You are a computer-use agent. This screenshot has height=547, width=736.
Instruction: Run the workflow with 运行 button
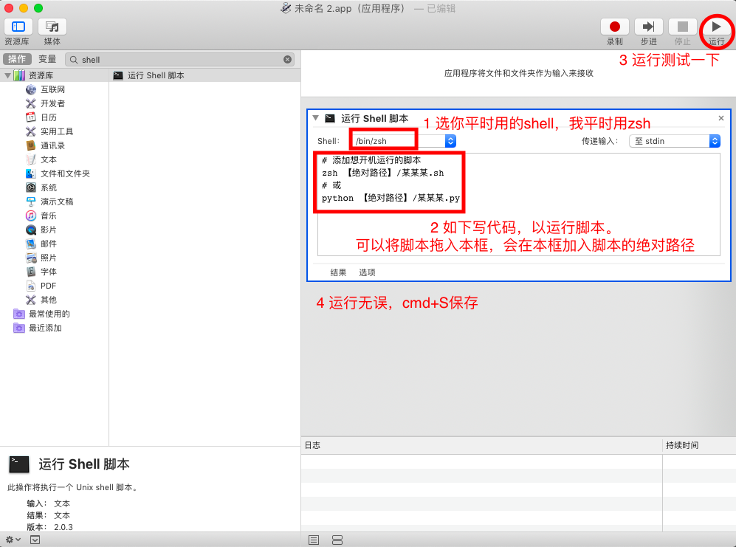coord(716,27)
